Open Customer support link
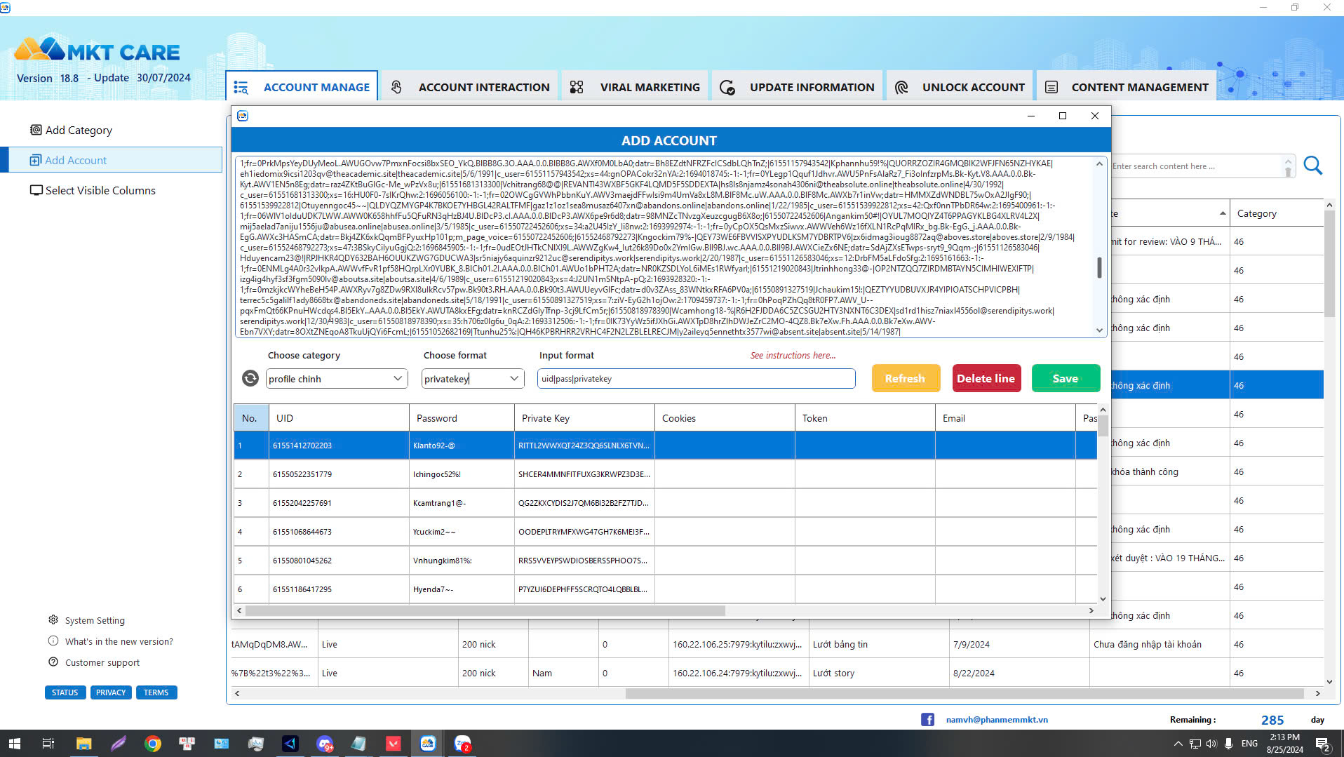 pos(102,662)
